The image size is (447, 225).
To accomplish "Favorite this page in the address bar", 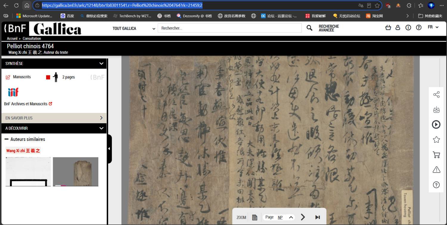I will pos(377,5).
